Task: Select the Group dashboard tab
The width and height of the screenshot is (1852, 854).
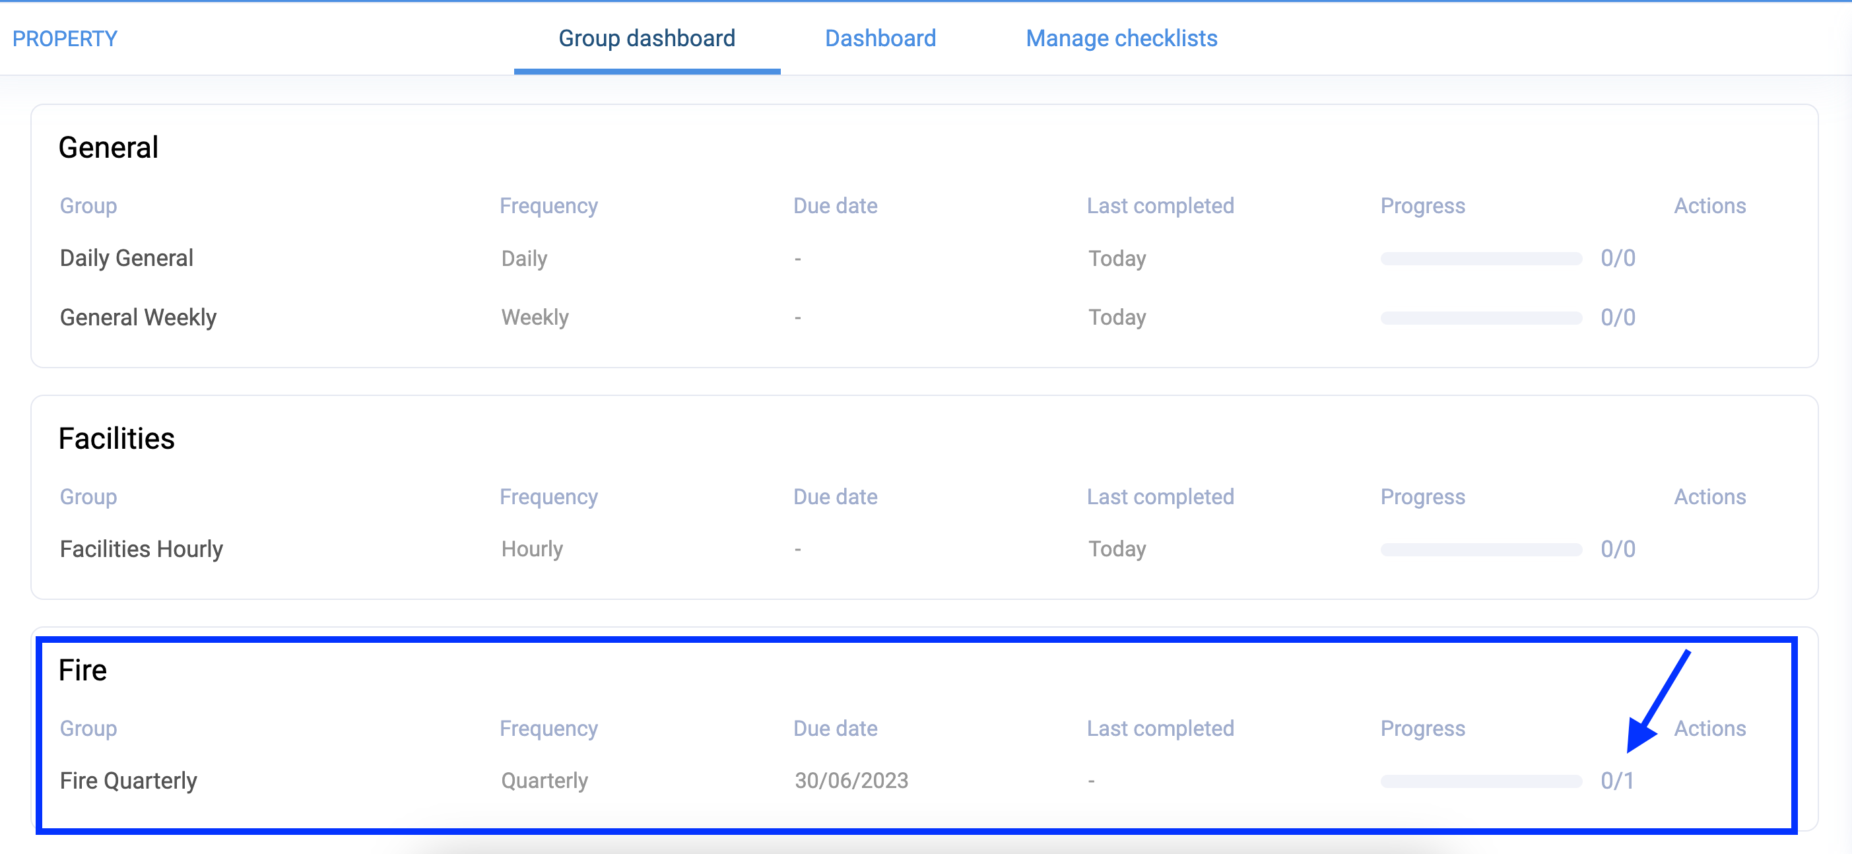Action: pos(646,38)
